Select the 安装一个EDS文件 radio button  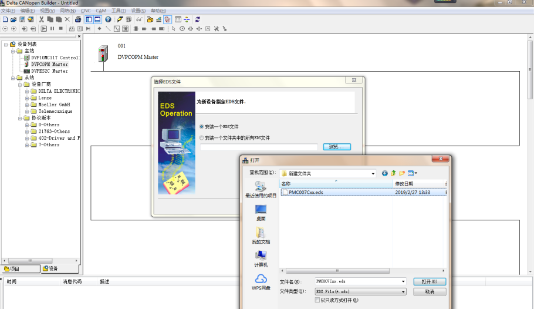click(202, 126)
